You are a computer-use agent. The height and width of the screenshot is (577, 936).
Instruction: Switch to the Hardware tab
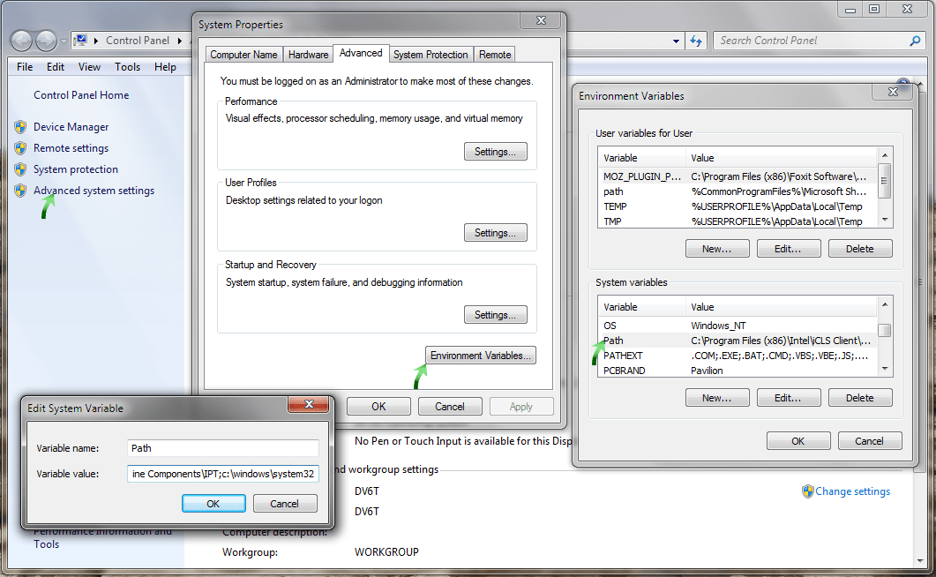point(308,54)
